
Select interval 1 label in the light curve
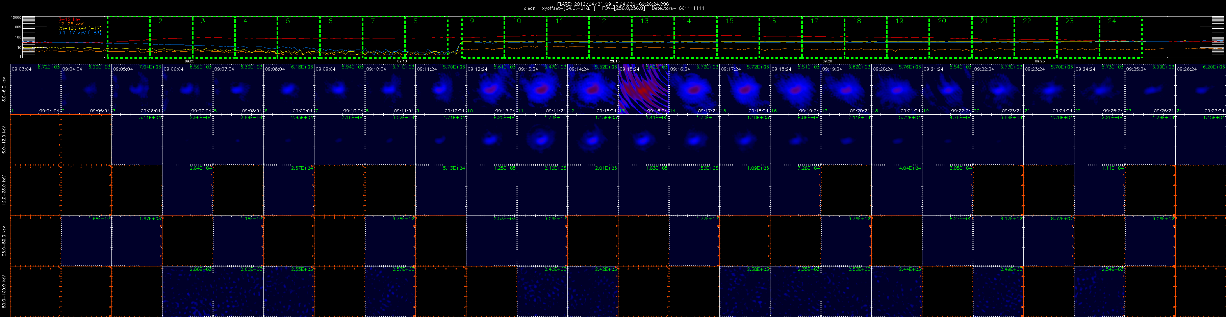[118, 21]
